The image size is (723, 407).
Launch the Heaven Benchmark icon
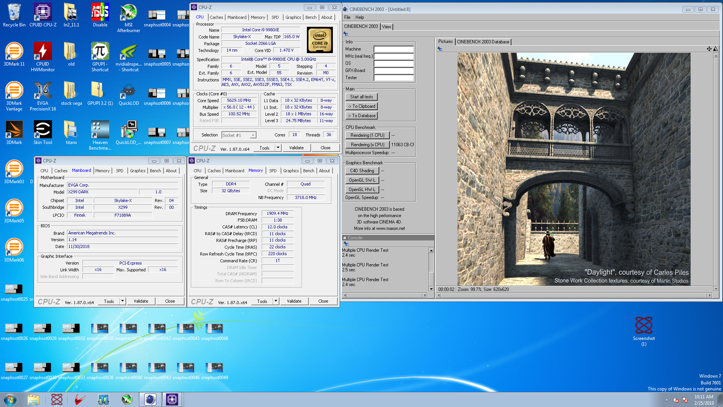[x=100, y=136]
